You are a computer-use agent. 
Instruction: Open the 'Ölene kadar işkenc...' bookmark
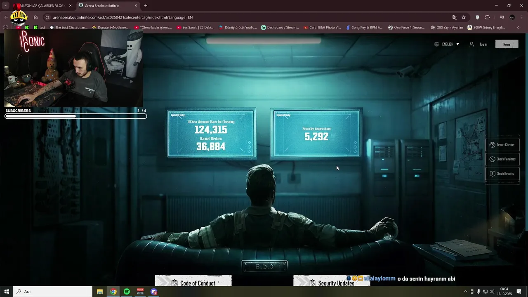click(x=153, y=28)
